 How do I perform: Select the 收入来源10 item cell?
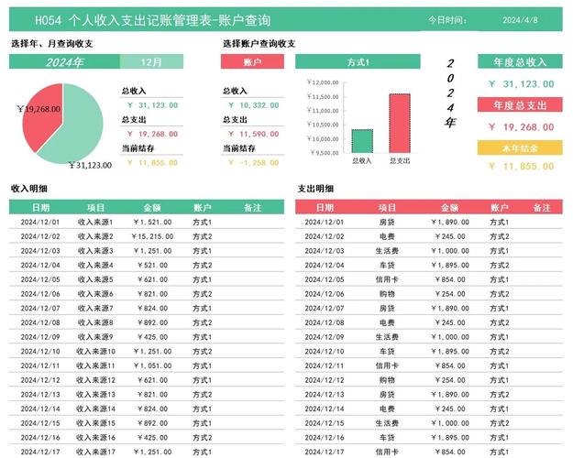pos(95,352)
